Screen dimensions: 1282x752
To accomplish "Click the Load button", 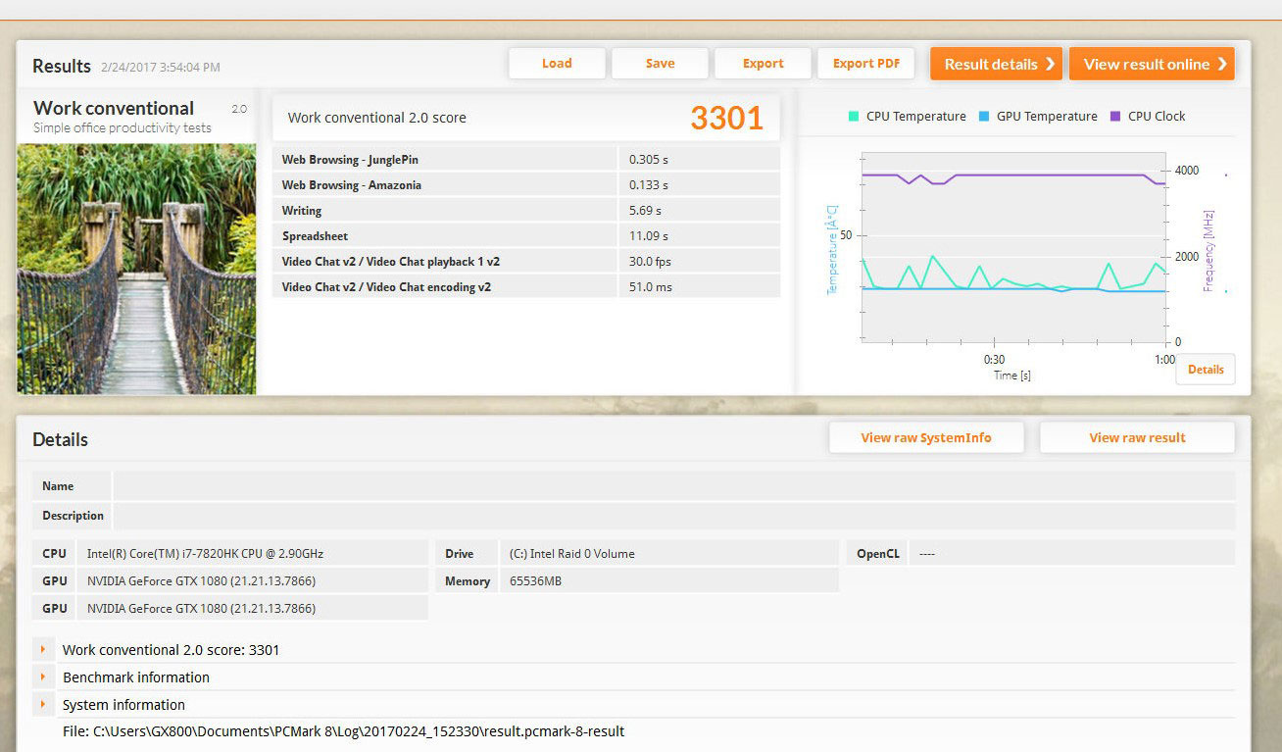I will tap(556, 64).
